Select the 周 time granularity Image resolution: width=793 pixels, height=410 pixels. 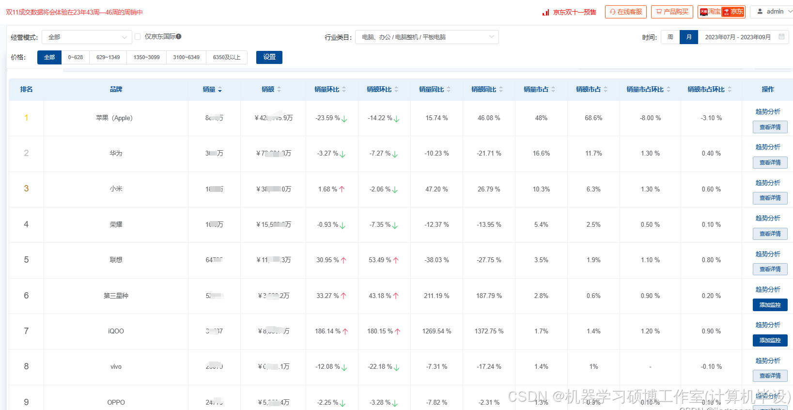pyautogui.click(x=670, y=37)
